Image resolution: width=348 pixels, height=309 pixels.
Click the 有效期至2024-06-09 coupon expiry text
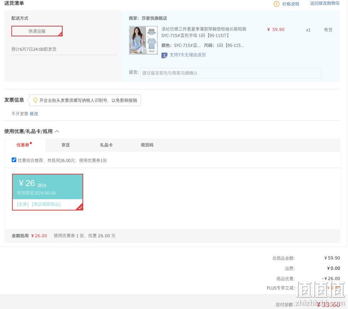(36, 193)
